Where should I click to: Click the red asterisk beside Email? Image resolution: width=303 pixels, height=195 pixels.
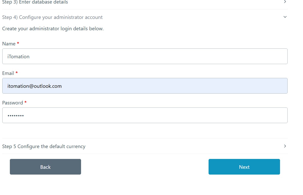(17, 73)
